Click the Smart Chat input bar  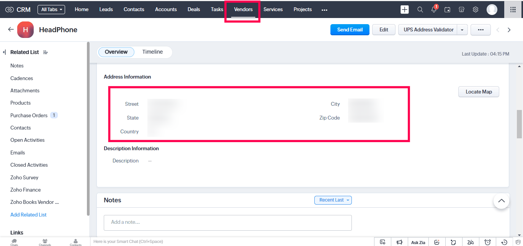pyautogui.click(x=232, y=241)
